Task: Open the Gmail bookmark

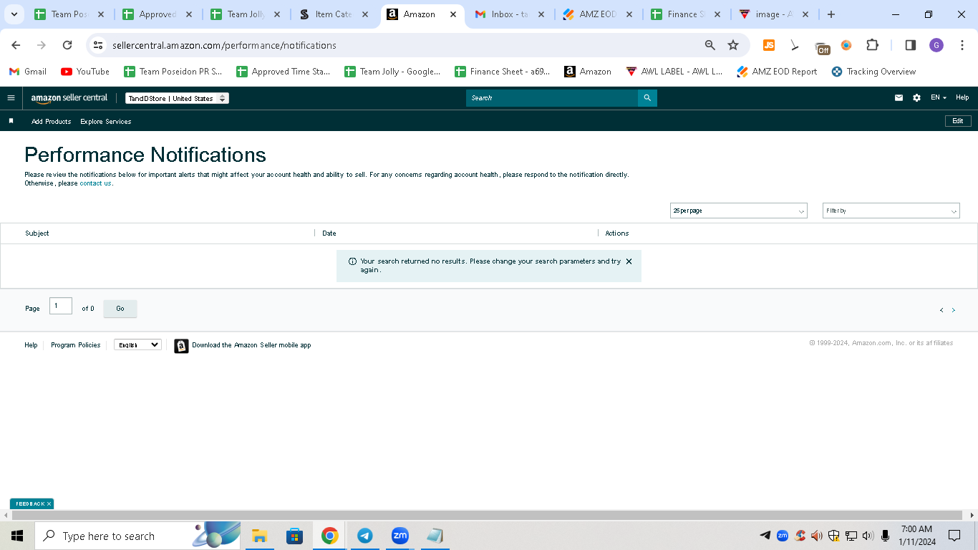Action: [x=28, y=72]
